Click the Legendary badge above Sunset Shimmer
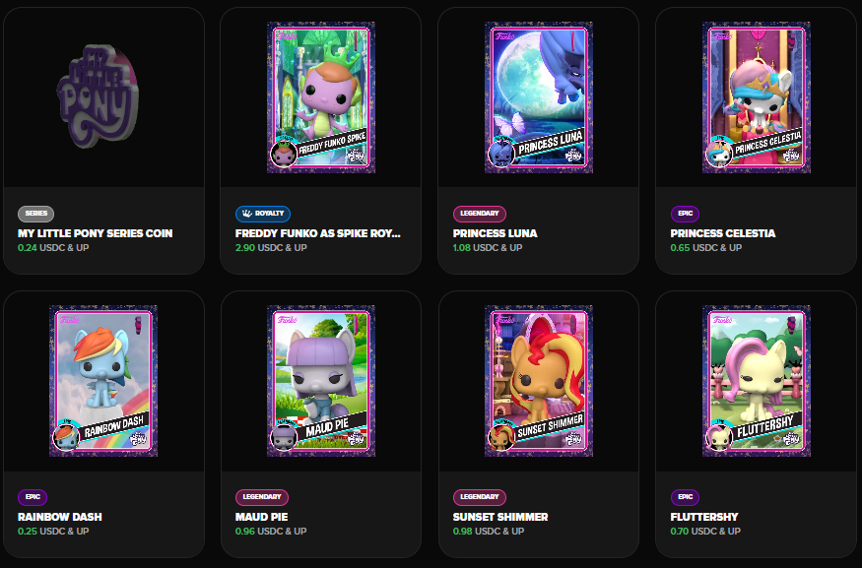This screenshot has width=862, height=568. tap(480, 497)
